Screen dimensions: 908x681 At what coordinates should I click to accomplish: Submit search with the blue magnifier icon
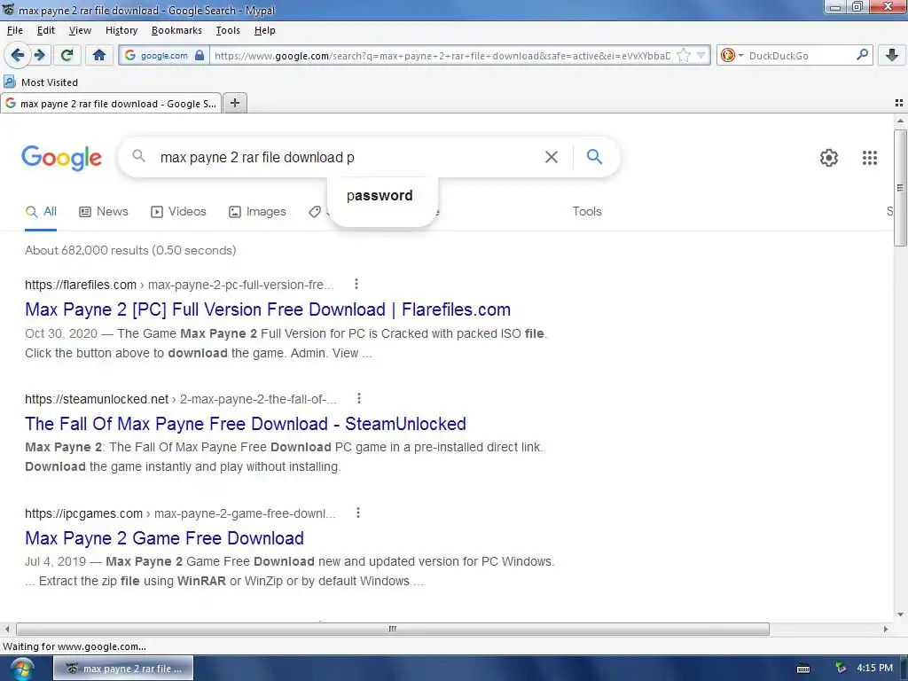pyautogui.click(x=594, y=156)
